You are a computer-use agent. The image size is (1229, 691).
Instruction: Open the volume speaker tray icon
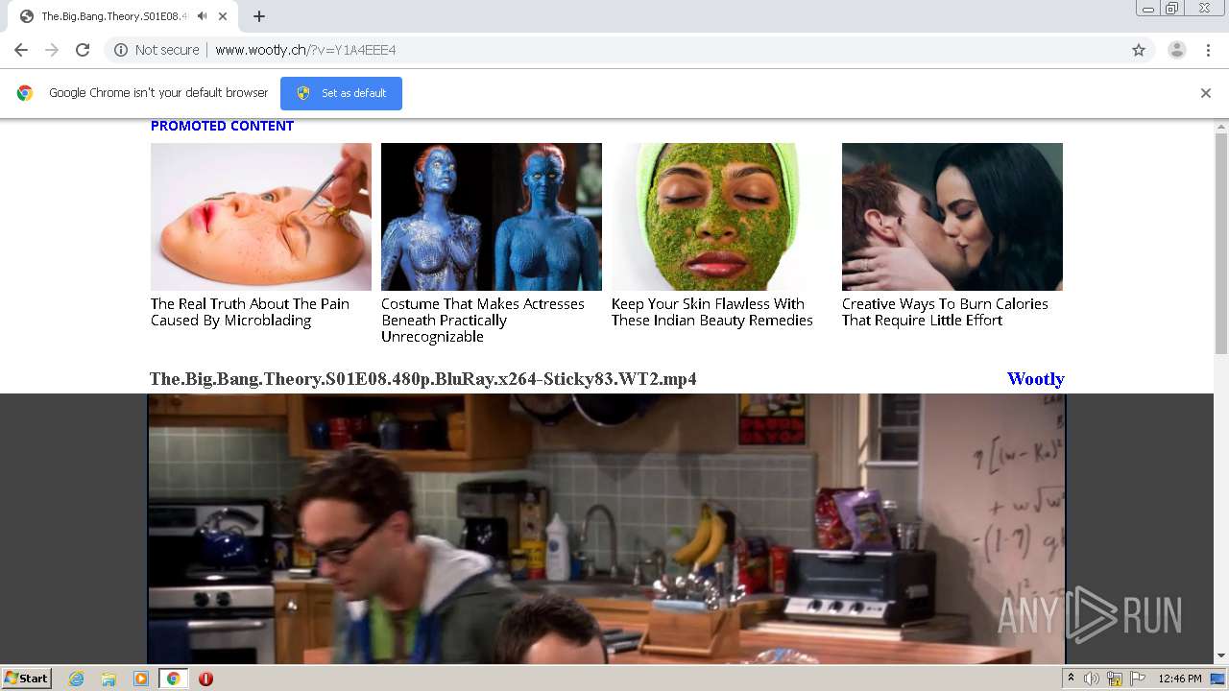1092,679
